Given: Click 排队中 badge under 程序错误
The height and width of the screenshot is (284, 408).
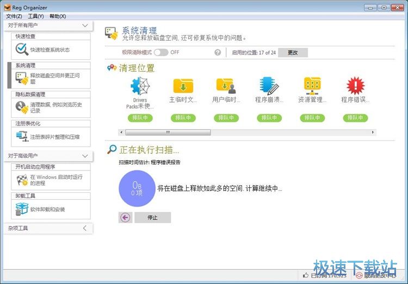Looking at the screenshot, I should point(355,118).
